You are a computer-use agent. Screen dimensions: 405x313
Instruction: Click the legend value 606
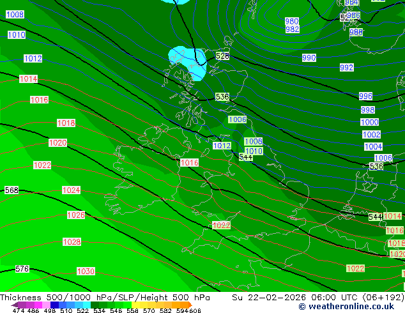tap(195, 310)
